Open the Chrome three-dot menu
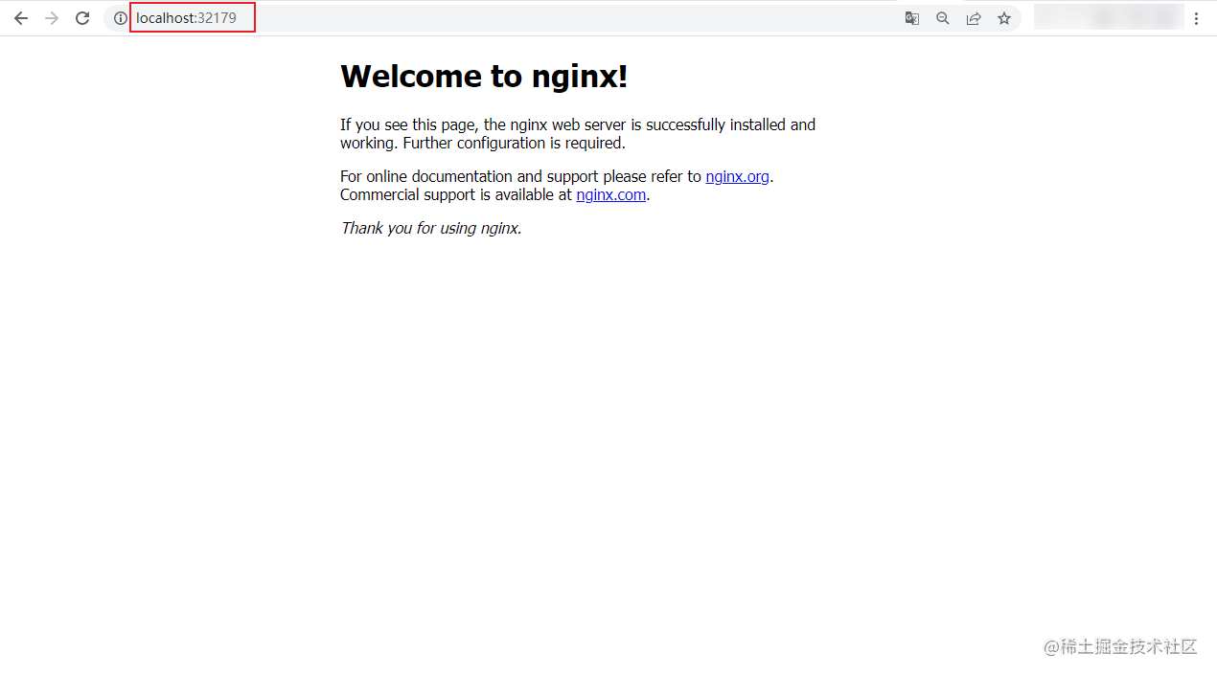Screen dimensions: 1217x676 pos(1196,18)
